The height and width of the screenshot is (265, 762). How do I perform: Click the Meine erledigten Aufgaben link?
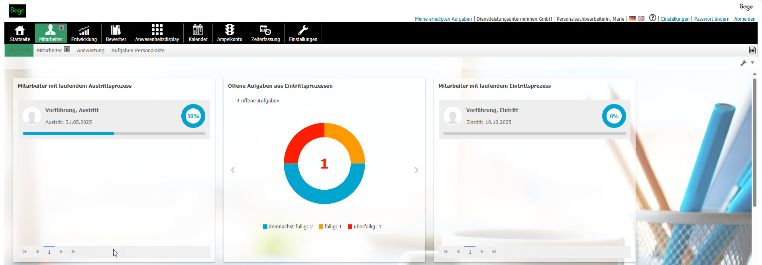(443, 19)
